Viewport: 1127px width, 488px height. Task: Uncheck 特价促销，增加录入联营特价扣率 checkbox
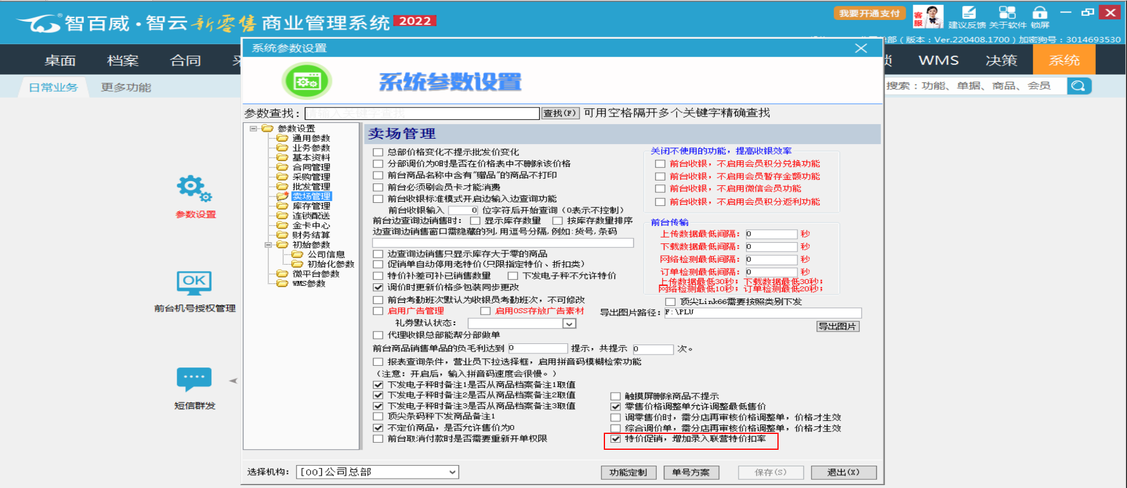pos(616,439)
